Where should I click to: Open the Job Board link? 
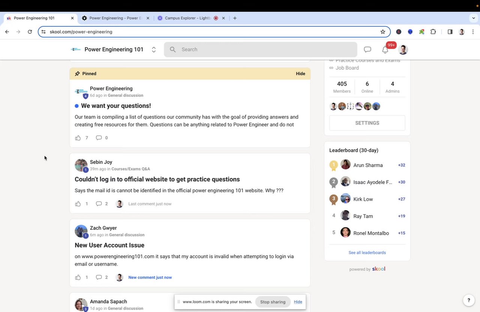(347, 68)
